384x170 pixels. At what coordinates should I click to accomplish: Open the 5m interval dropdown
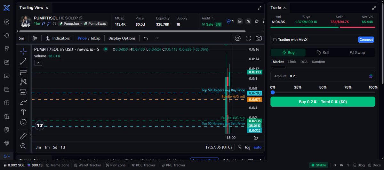click(21, 38)
